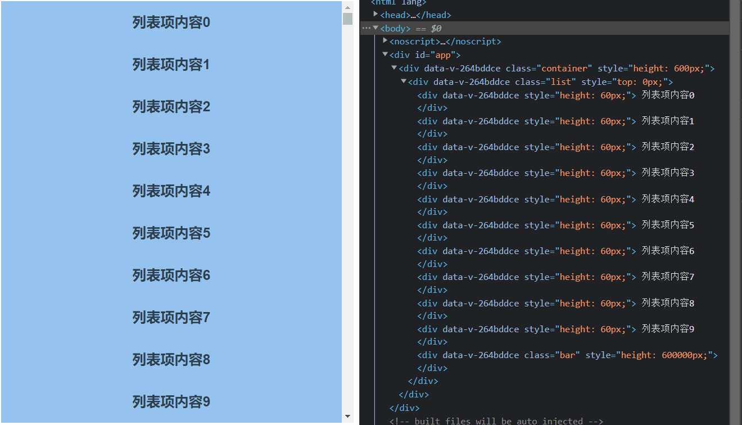
Task: Open the ellipsis actions next to body
Action: pyautogui.click(x=366, y=28)
